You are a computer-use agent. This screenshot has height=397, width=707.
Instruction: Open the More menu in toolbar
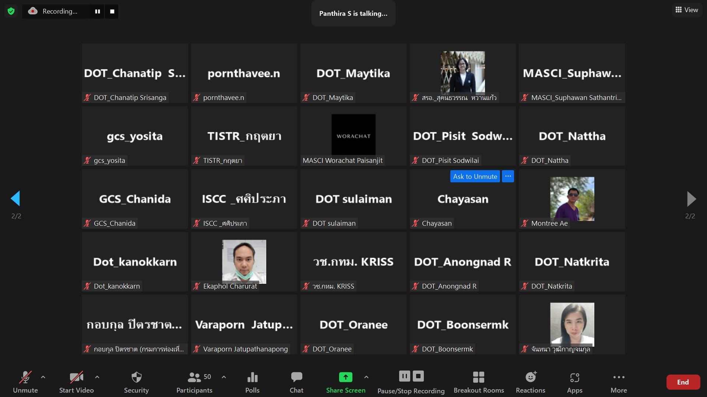tap(619, 382)
